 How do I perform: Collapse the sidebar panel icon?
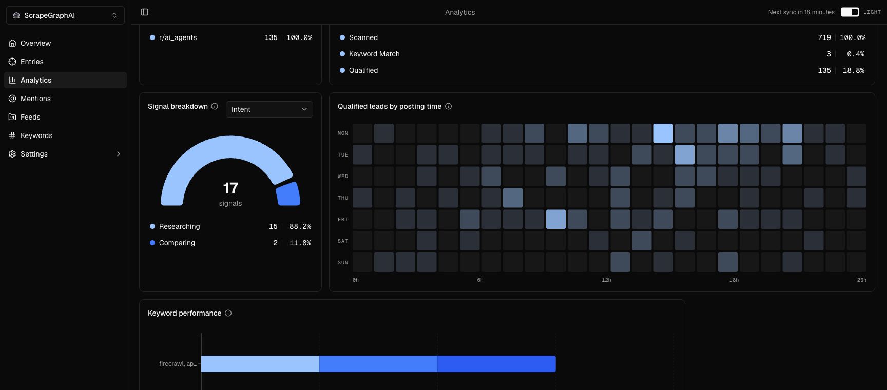pyautogui.click(x=145, y=12)
